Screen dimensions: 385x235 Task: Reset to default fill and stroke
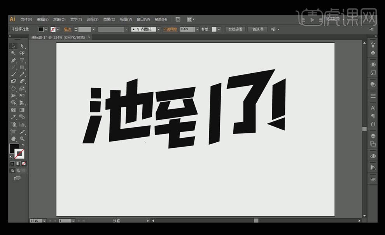(11, 157)
